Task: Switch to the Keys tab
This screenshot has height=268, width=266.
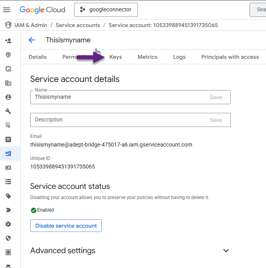Action: 116,57
